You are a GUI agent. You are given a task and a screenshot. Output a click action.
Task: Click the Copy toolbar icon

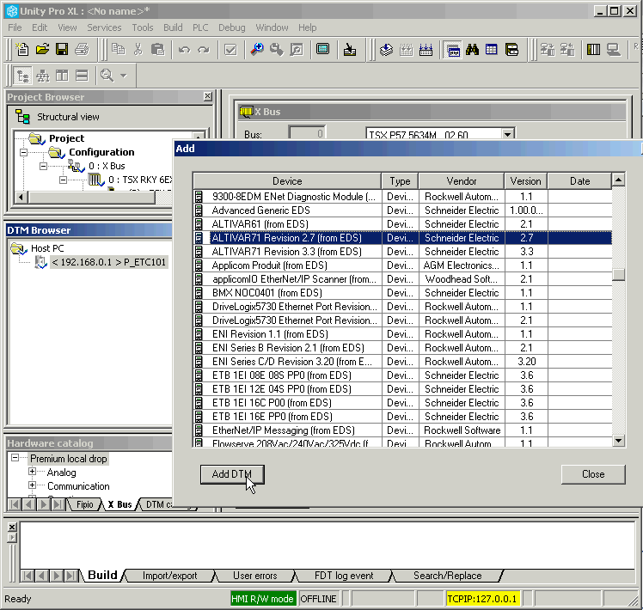118,50
